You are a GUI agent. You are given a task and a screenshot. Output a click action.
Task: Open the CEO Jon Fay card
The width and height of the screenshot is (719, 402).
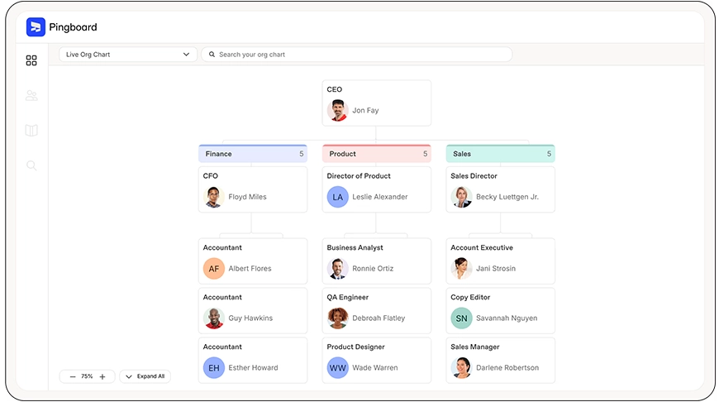coord(377,103)
